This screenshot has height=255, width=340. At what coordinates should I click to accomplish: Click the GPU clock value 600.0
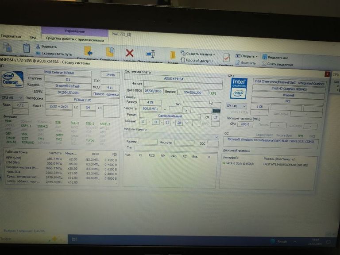click(x=245, y=124)
